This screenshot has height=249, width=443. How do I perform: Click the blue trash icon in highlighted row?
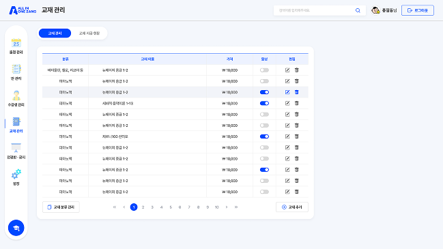(297, 92)
